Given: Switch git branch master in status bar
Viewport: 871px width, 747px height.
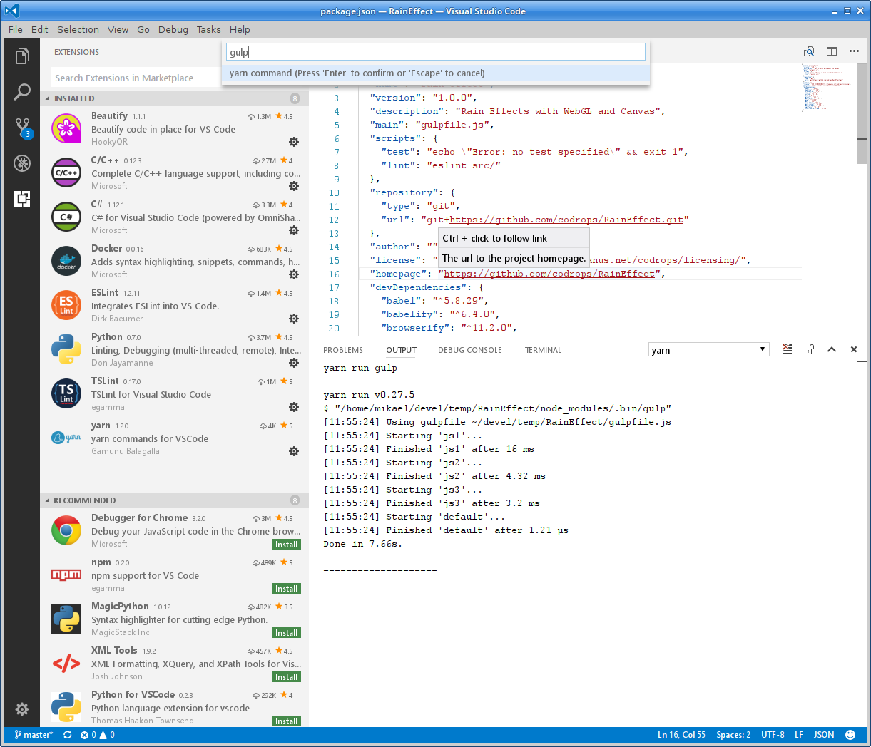Looking at the screenshot, I should click(33, 735).
